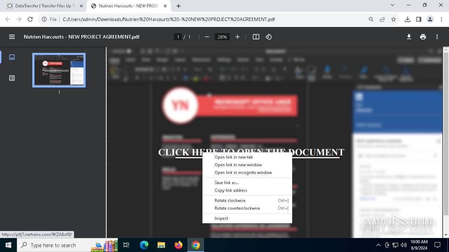Open the tab search dropdown
This screenshot has width=449, height=252.
coord(393,5)
